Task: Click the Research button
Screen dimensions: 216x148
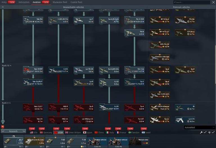Action: 13,131
